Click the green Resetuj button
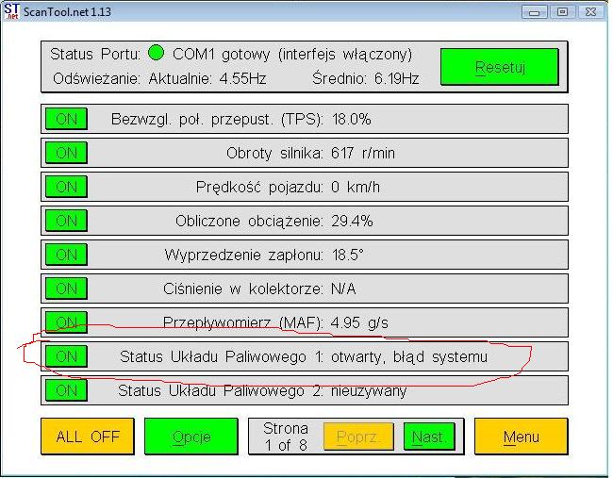 coord(500,67)
